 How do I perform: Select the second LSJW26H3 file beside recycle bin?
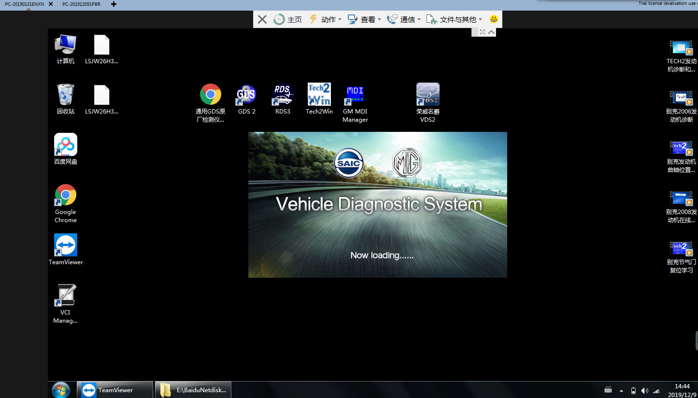tap(101, 99)
